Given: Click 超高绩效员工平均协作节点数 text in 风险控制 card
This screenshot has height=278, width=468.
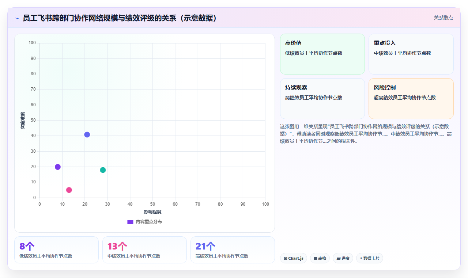Looking at the screenshot, I should 405,98.
